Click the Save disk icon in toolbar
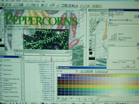139x104 pixels. (21, 5)
